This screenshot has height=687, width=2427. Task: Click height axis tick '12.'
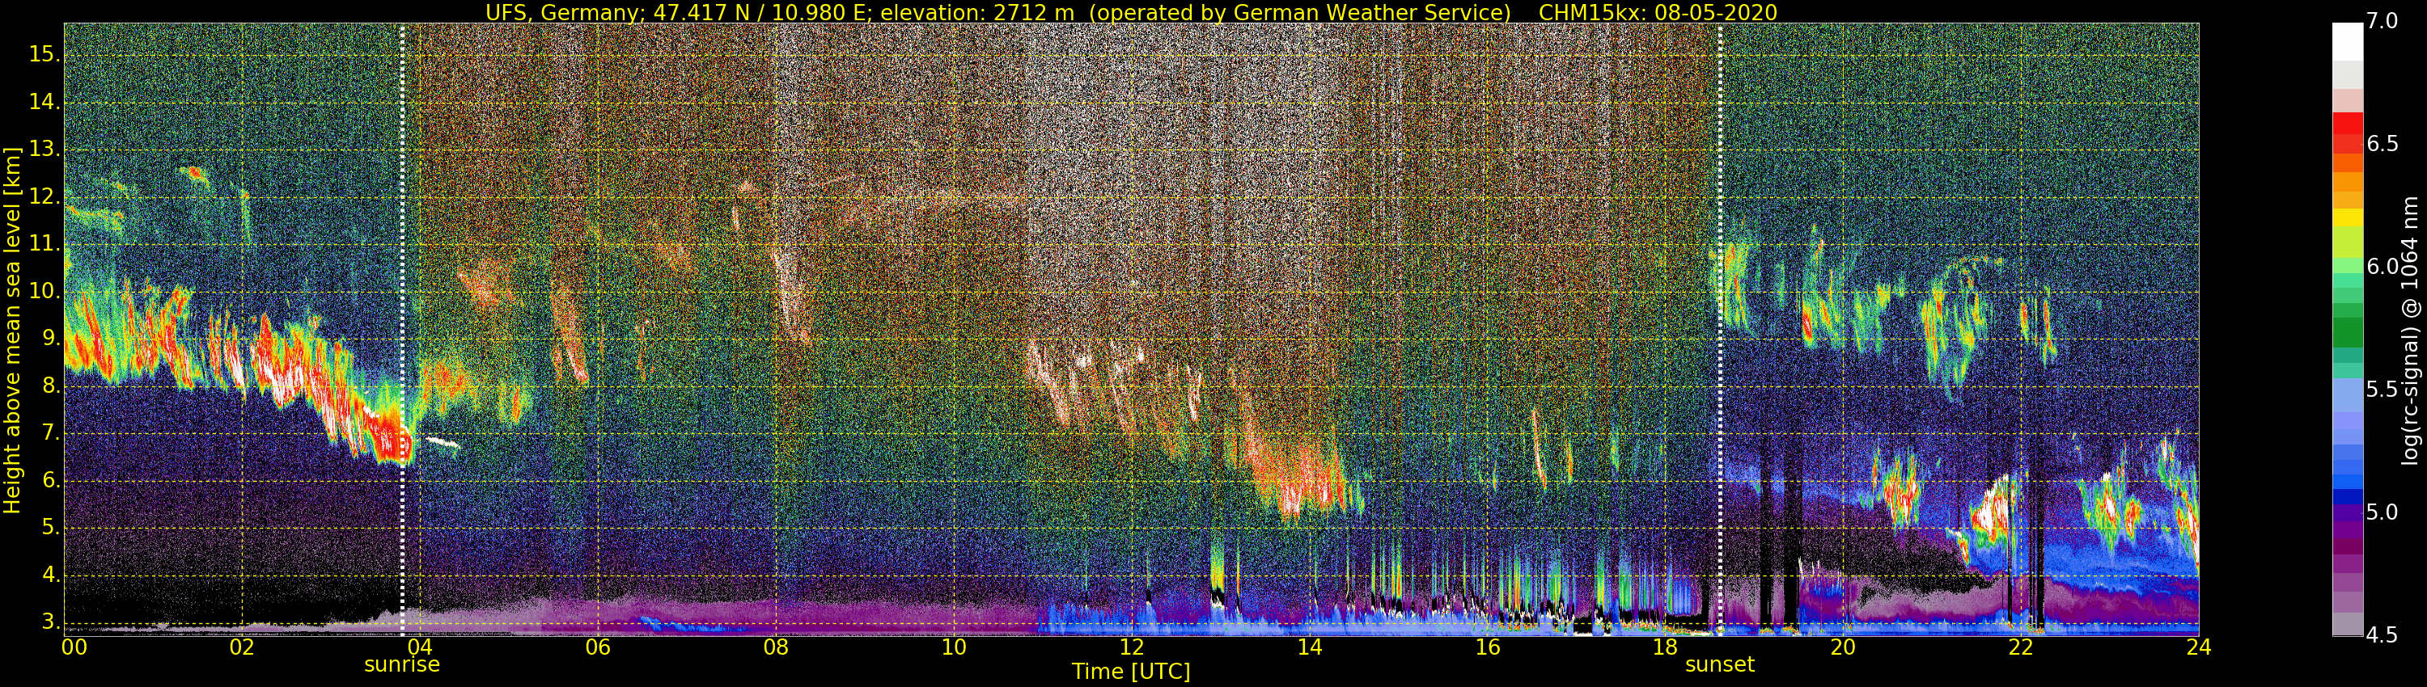[45, 198]
